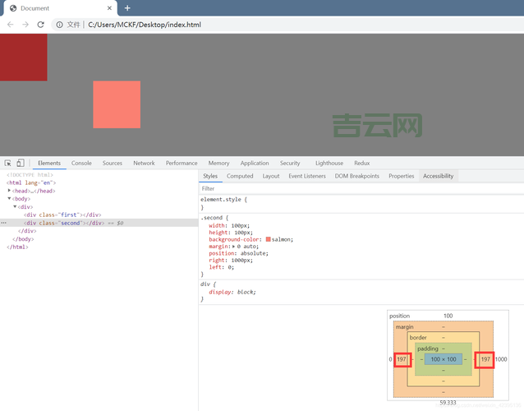This screenshot has width=524, height=411.
Task: Click the browser back arrow
Action: (11, 25)
